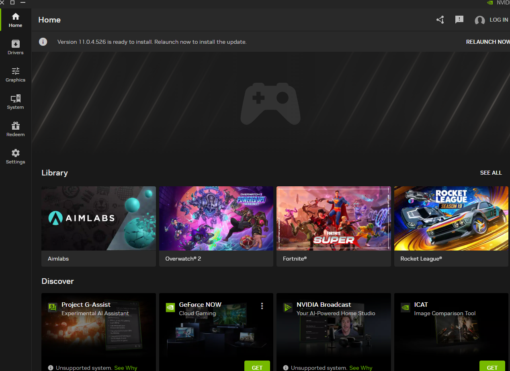This screenshot has width=510, height=371.
Task: Open the Settings page
Action: (x=16, y=156)
